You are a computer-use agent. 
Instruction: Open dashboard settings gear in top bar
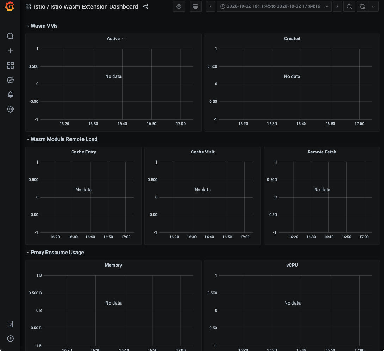click(179, 6)
